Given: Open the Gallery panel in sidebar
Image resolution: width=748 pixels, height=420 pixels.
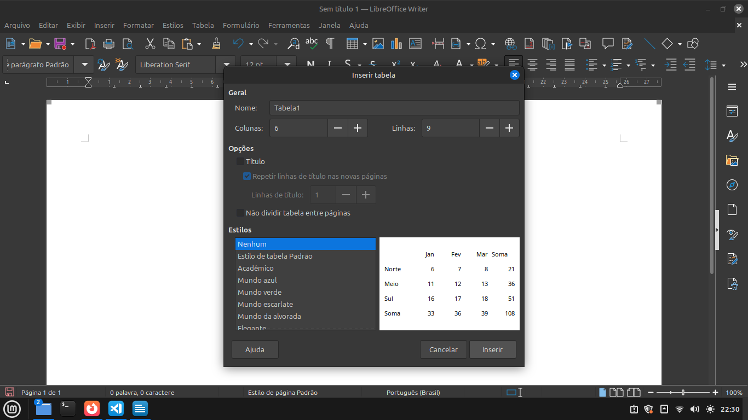Looking at the screenshot, I should tap(732, 160).
